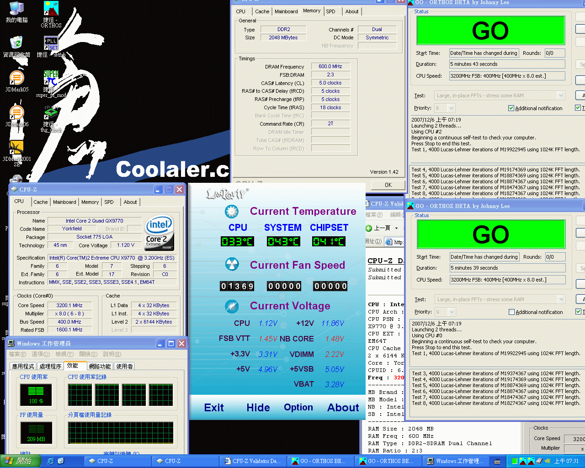
Task: Click the page icon in the browser address bar
Action: coord(389,242)
